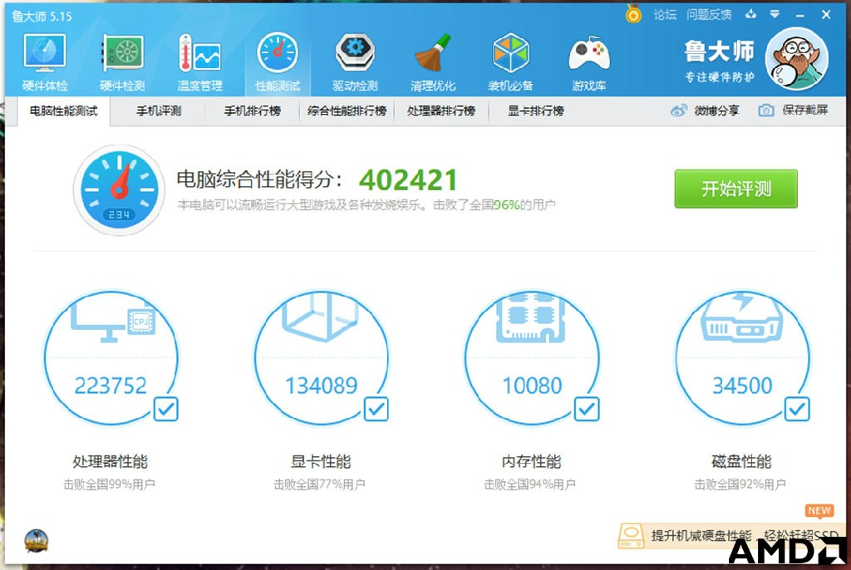851x570 pixels.
Task: Minimize the 鲁大师 window
Action: (800, 15)
